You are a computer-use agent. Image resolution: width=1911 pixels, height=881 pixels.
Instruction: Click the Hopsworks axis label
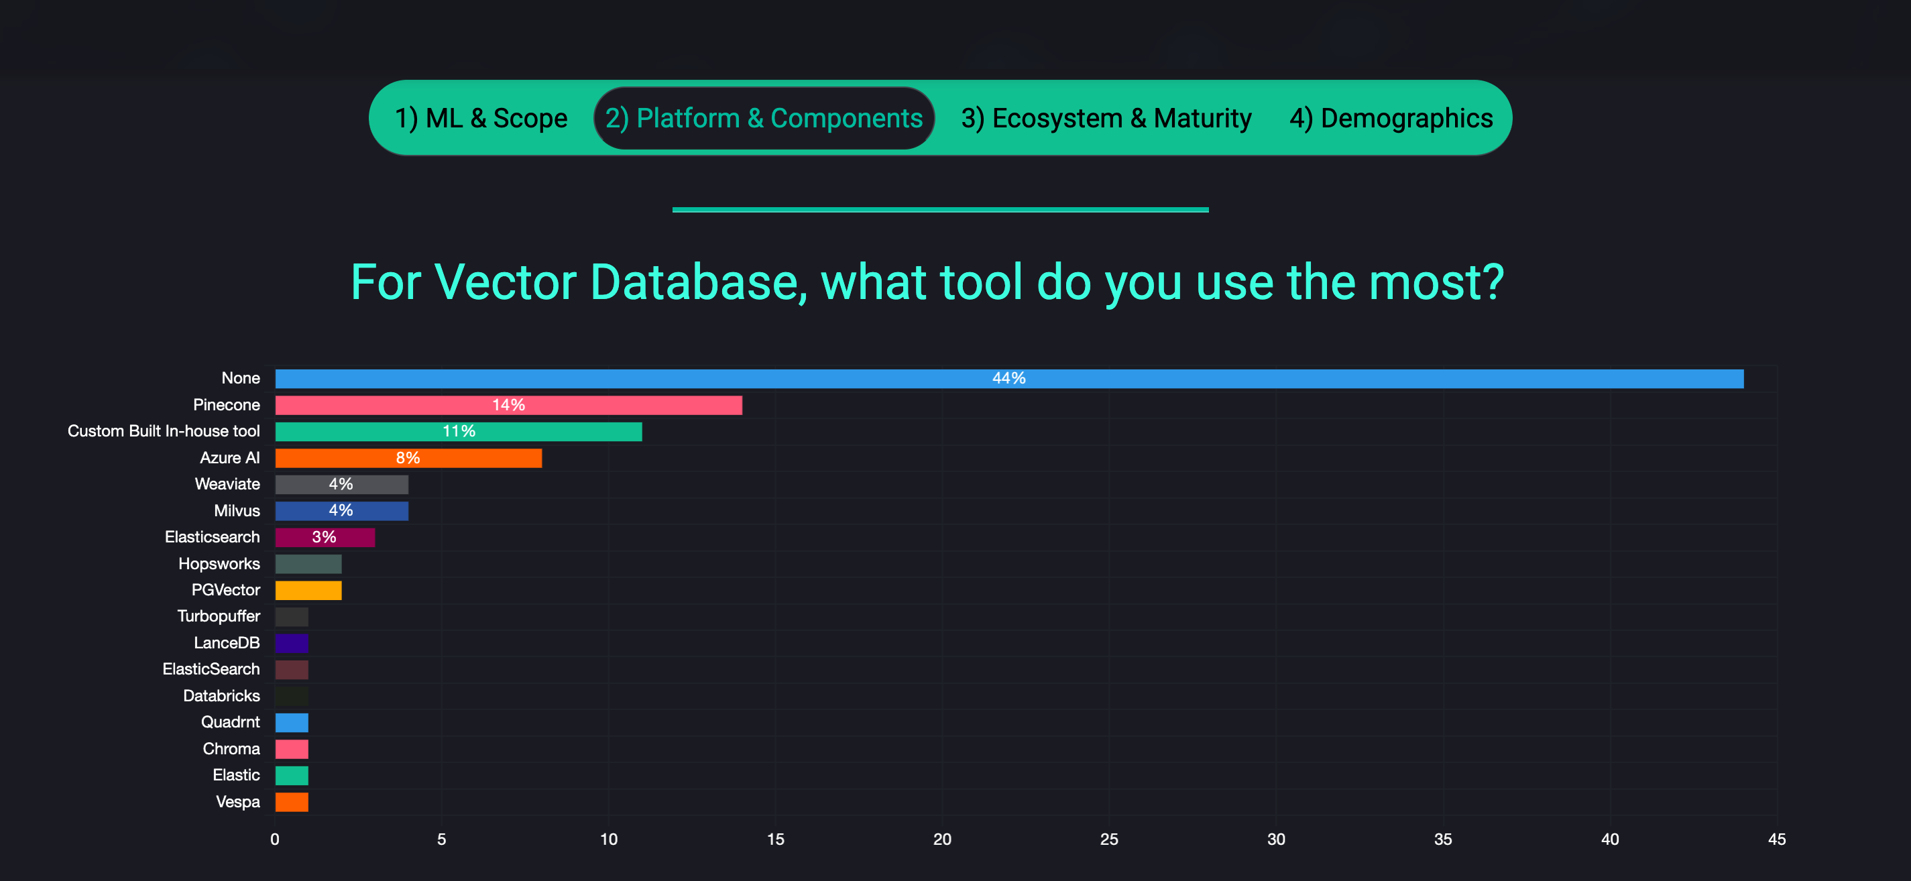click(x=219, y=564)
